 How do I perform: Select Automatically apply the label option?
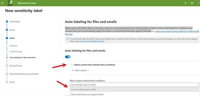coord(134,90)
